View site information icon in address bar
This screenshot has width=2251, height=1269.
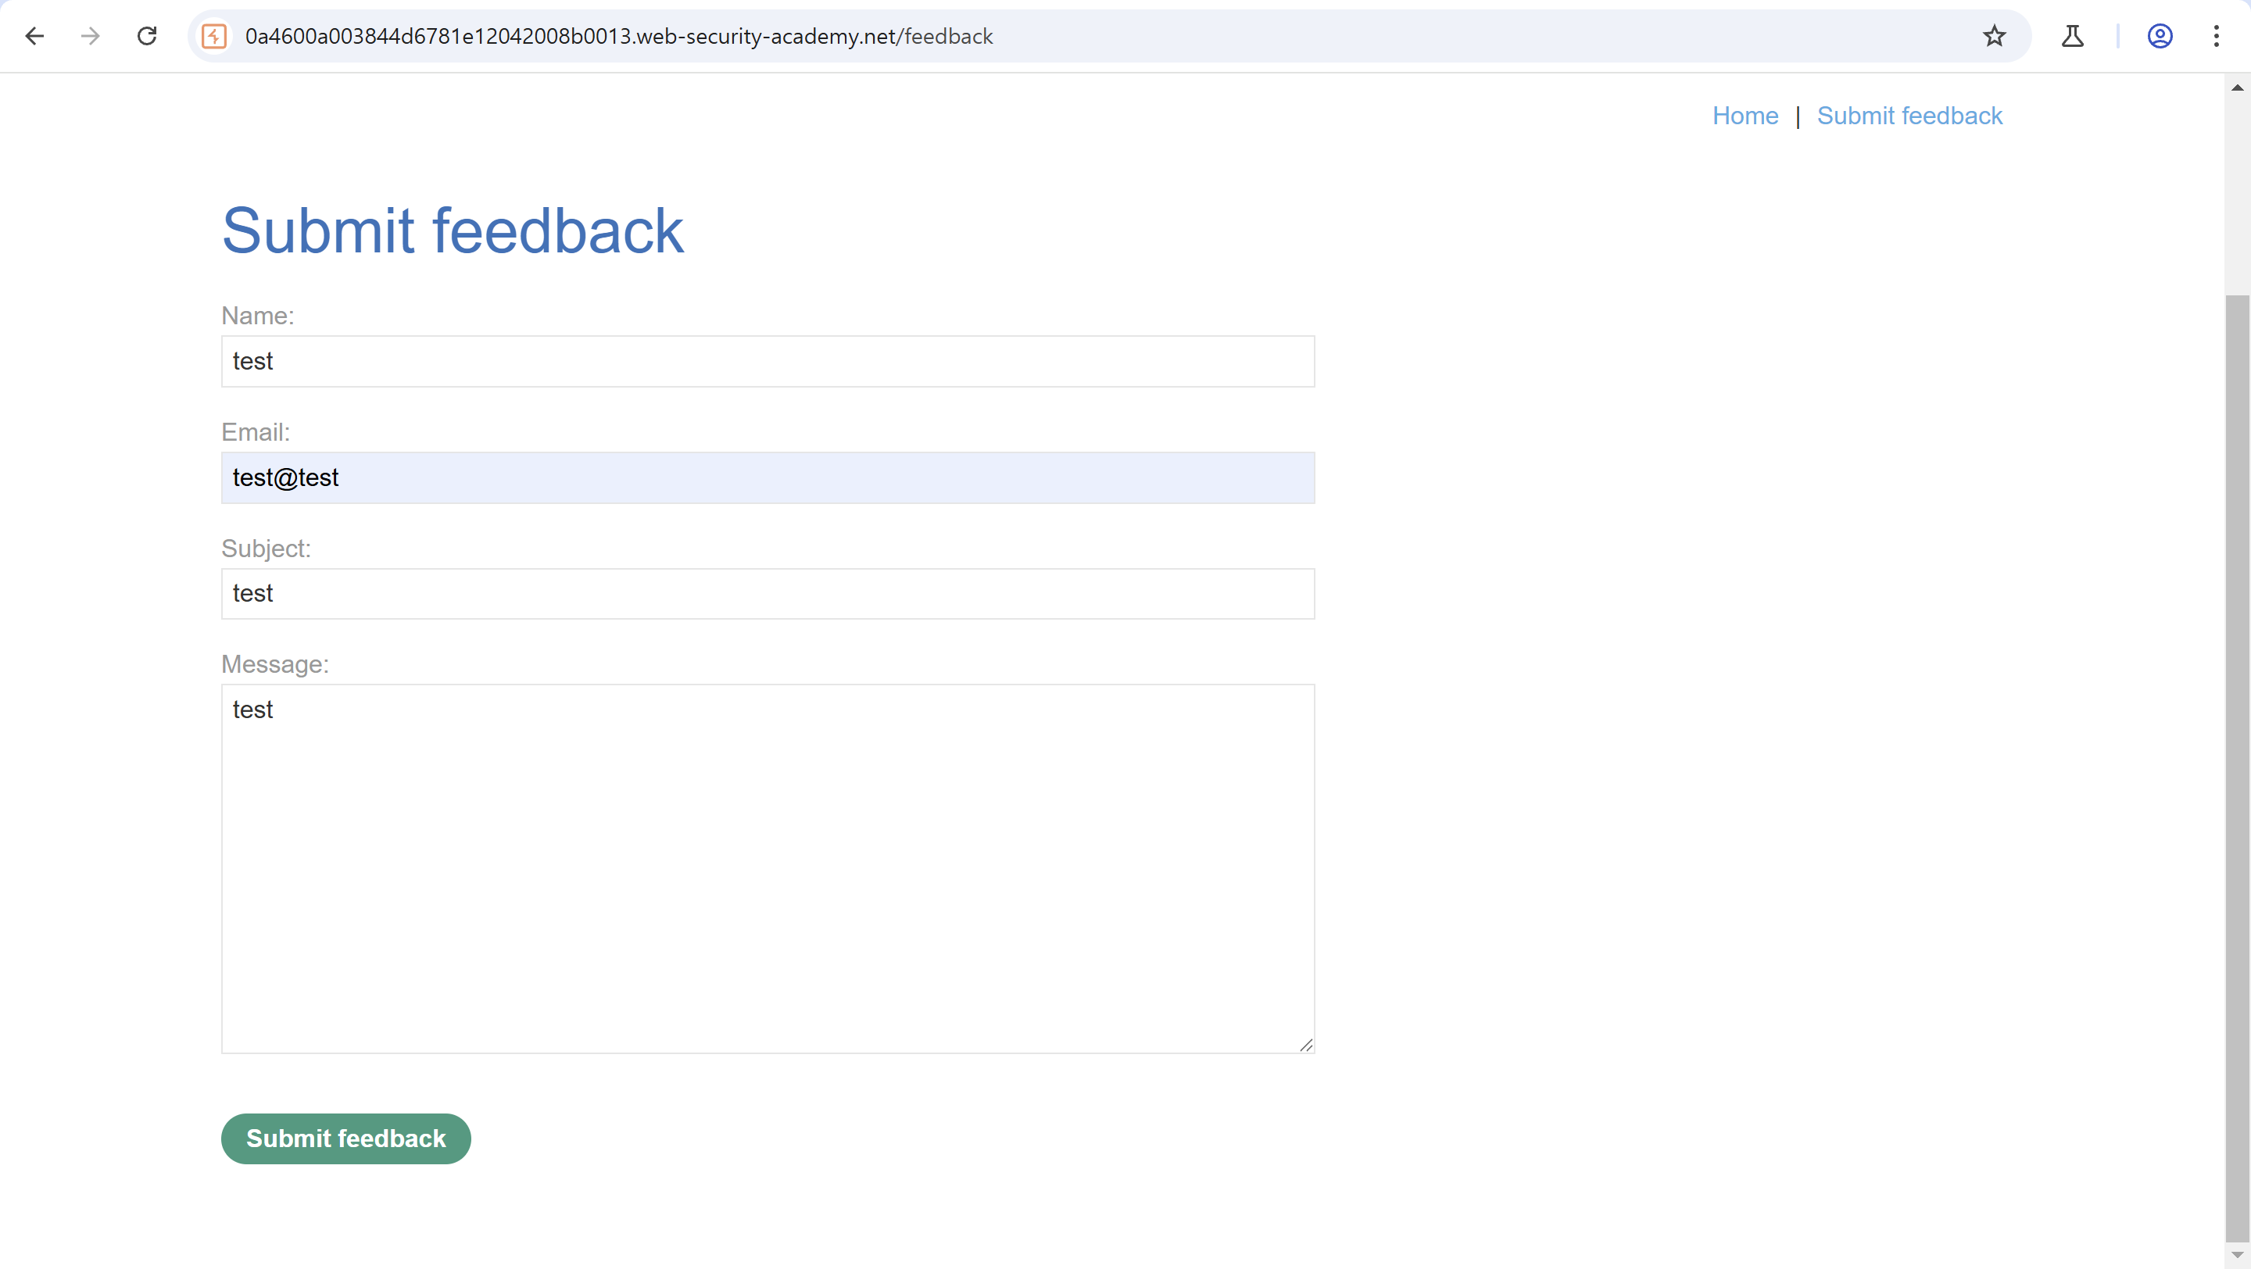214,36
